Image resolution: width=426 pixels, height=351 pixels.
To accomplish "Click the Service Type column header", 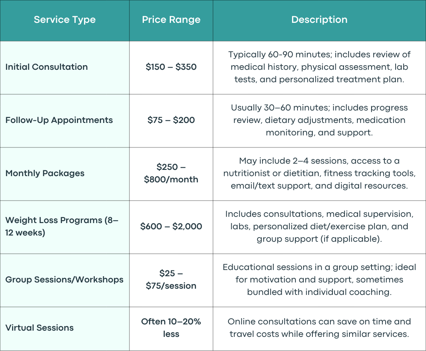I will tap(64, 20).
